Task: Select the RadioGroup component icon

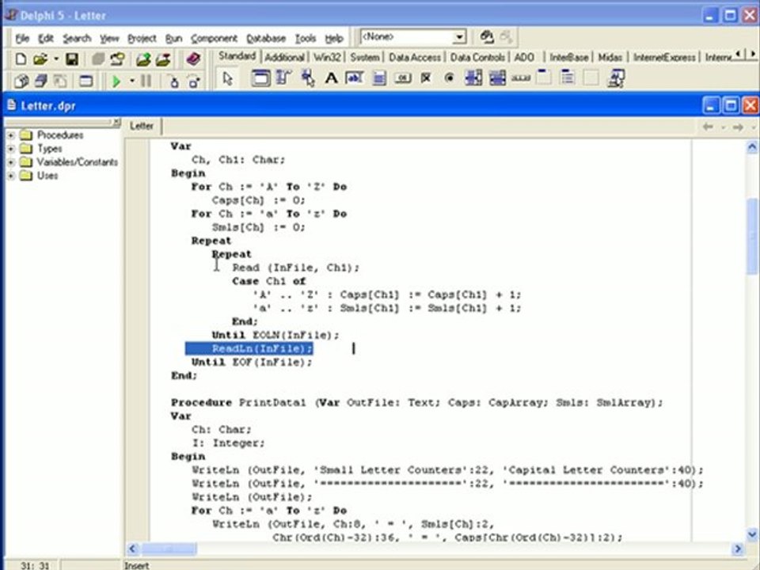Action: pyautogui.click(x=567, y=78)
